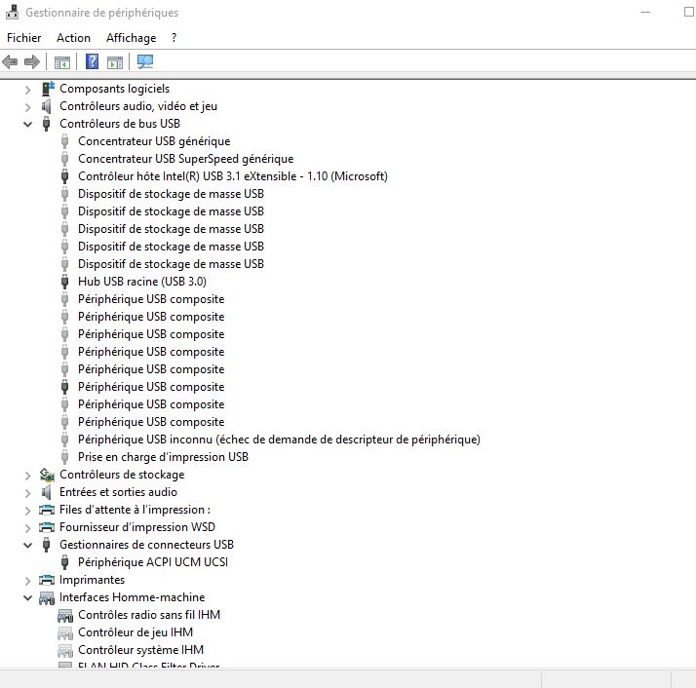Click the printer icon for Files d'attente à l'impression
The height and width of the screenshot is (688, 696).
(x=47, y=510)
